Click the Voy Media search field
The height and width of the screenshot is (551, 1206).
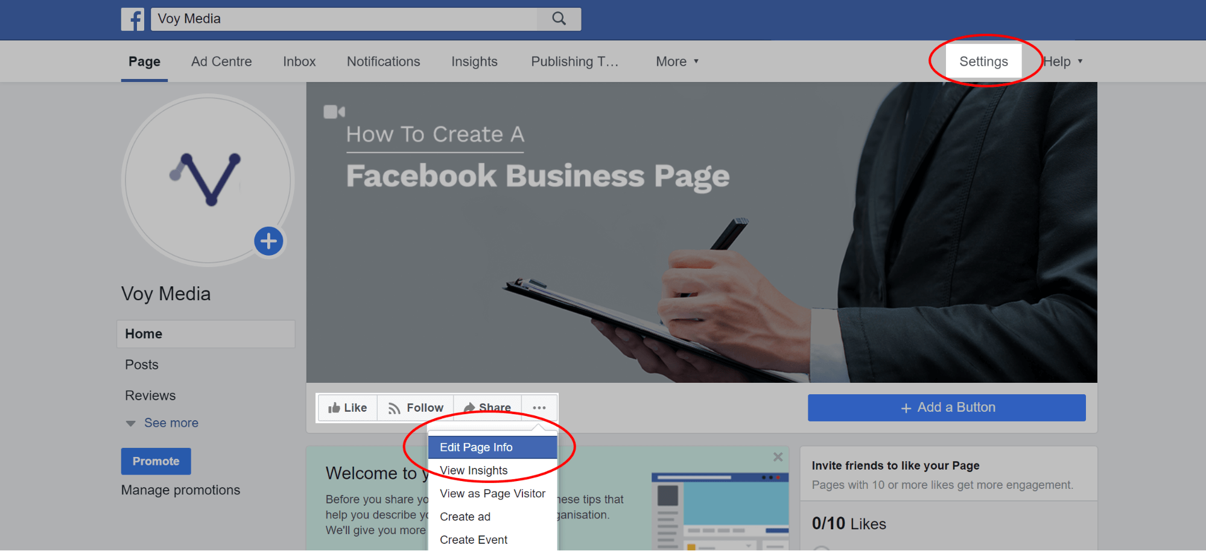(x=344, y=19)
